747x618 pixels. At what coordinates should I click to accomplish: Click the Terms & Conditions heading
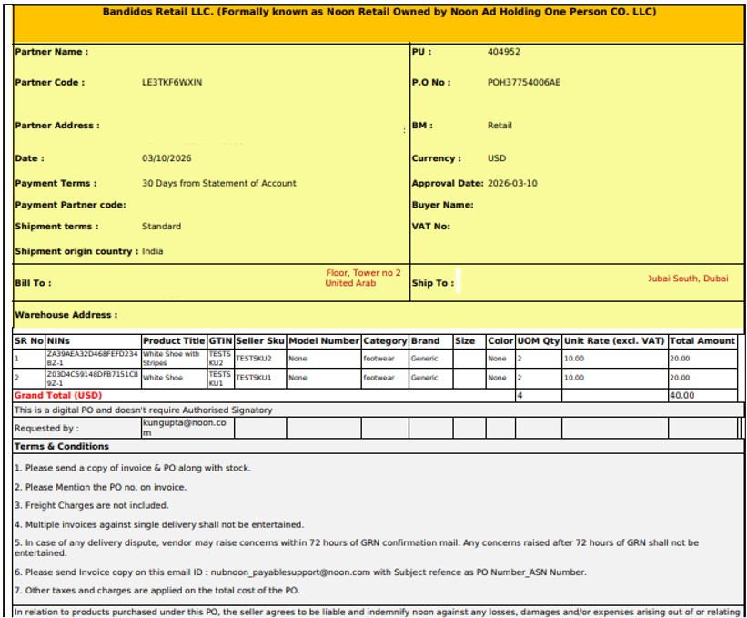point(62,447)
